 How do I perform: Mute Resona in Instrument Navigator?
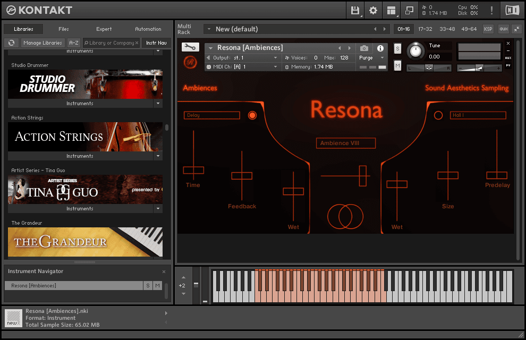[157, 286]
